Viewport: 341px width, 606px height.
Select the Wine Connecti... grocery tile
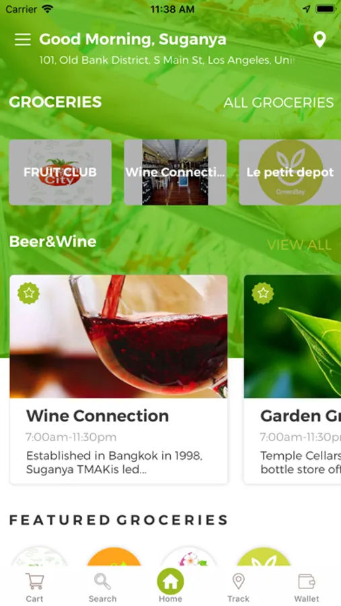176,172
